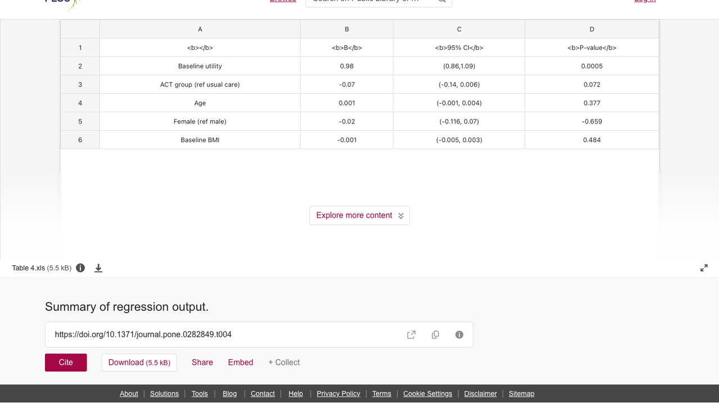Click the file info icon beside Table 4.xls

pyautogui.click(x=80, y=268)
